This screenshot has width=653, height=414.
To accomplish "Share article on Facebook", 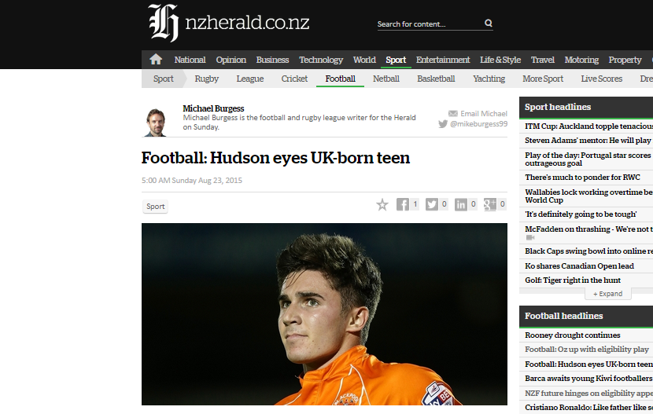I will pos(403,204).
